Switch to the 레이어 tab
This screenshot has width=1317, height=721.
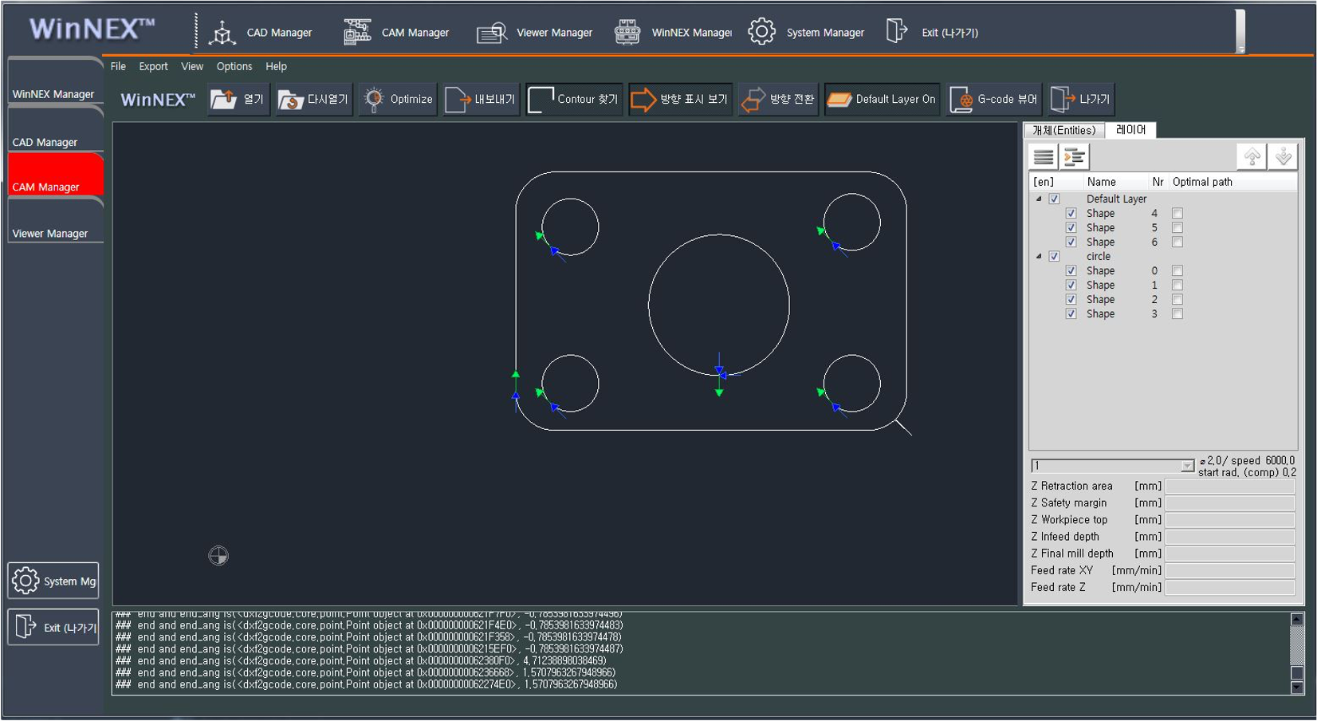click(1130, 130)
